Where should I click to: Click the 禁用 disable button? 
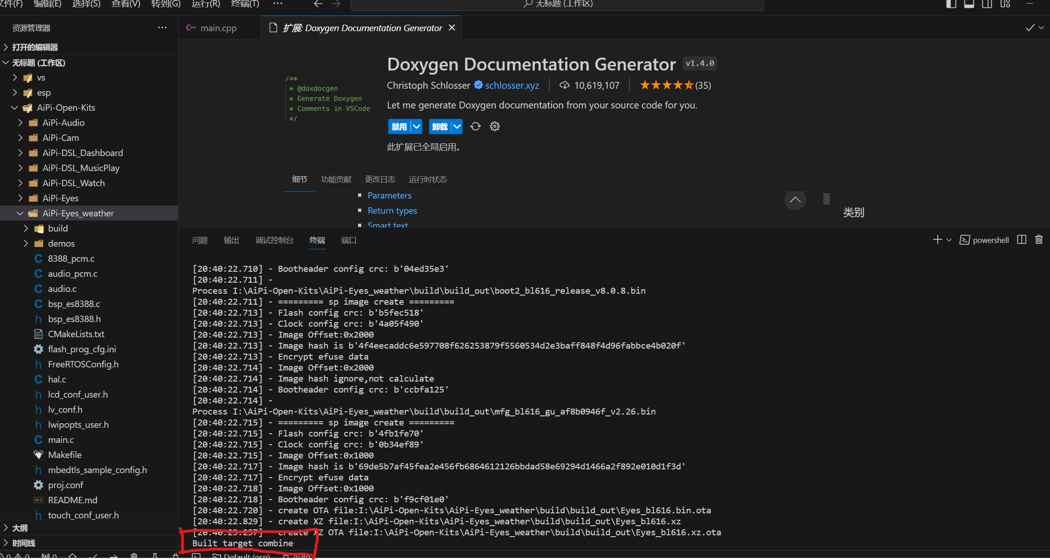[399, 127]
